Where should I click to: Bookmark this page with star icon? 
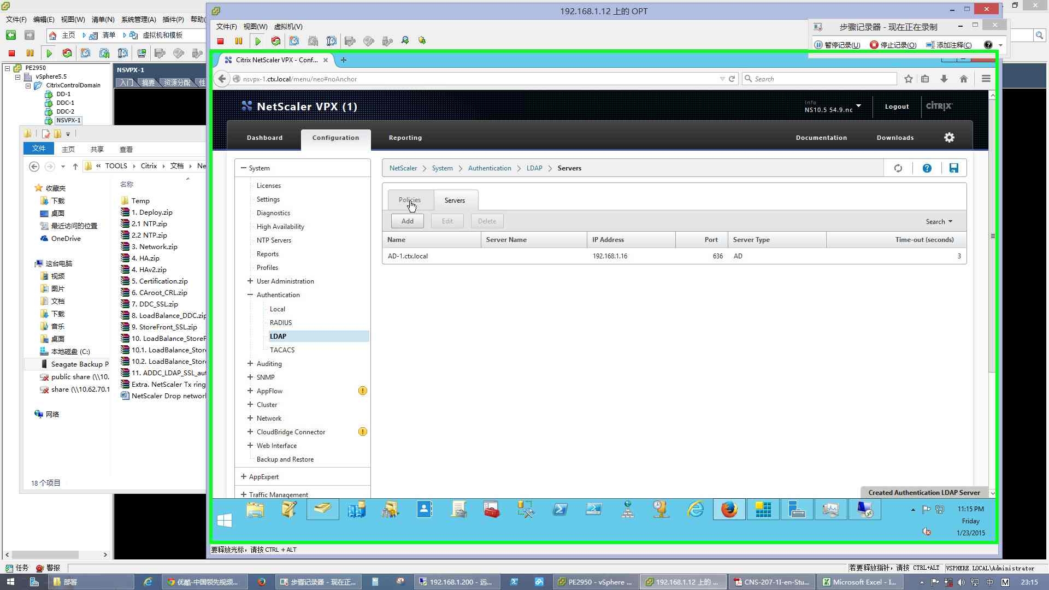[908, 79]
